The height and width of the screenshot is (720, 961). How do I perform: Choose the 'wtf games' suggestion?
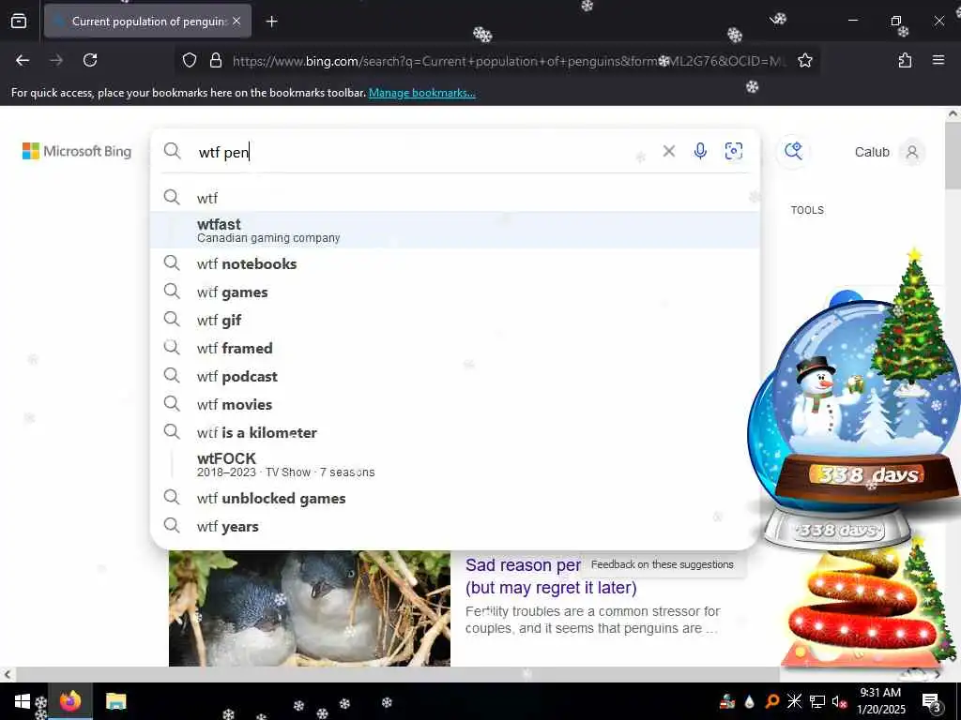455,292
